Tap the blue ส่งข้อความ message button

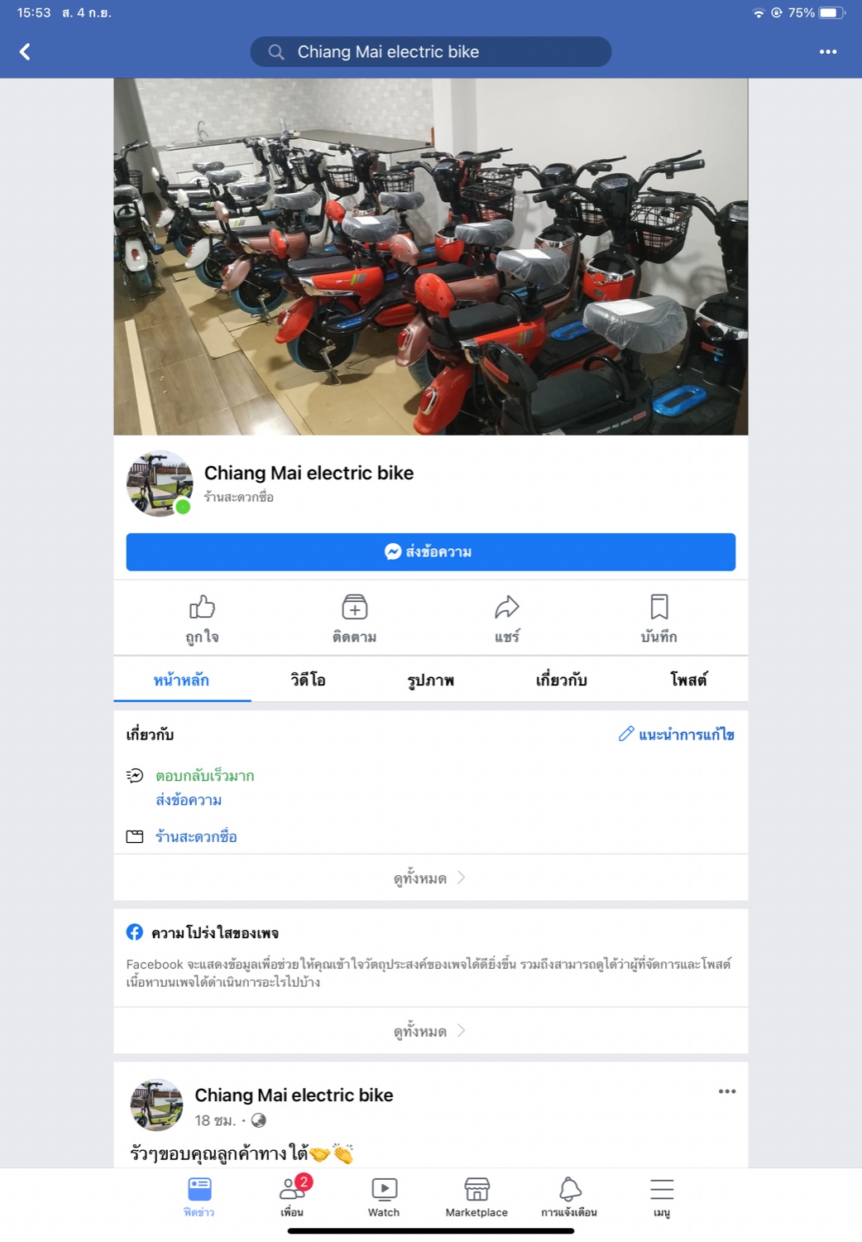[x=431, y=552]
